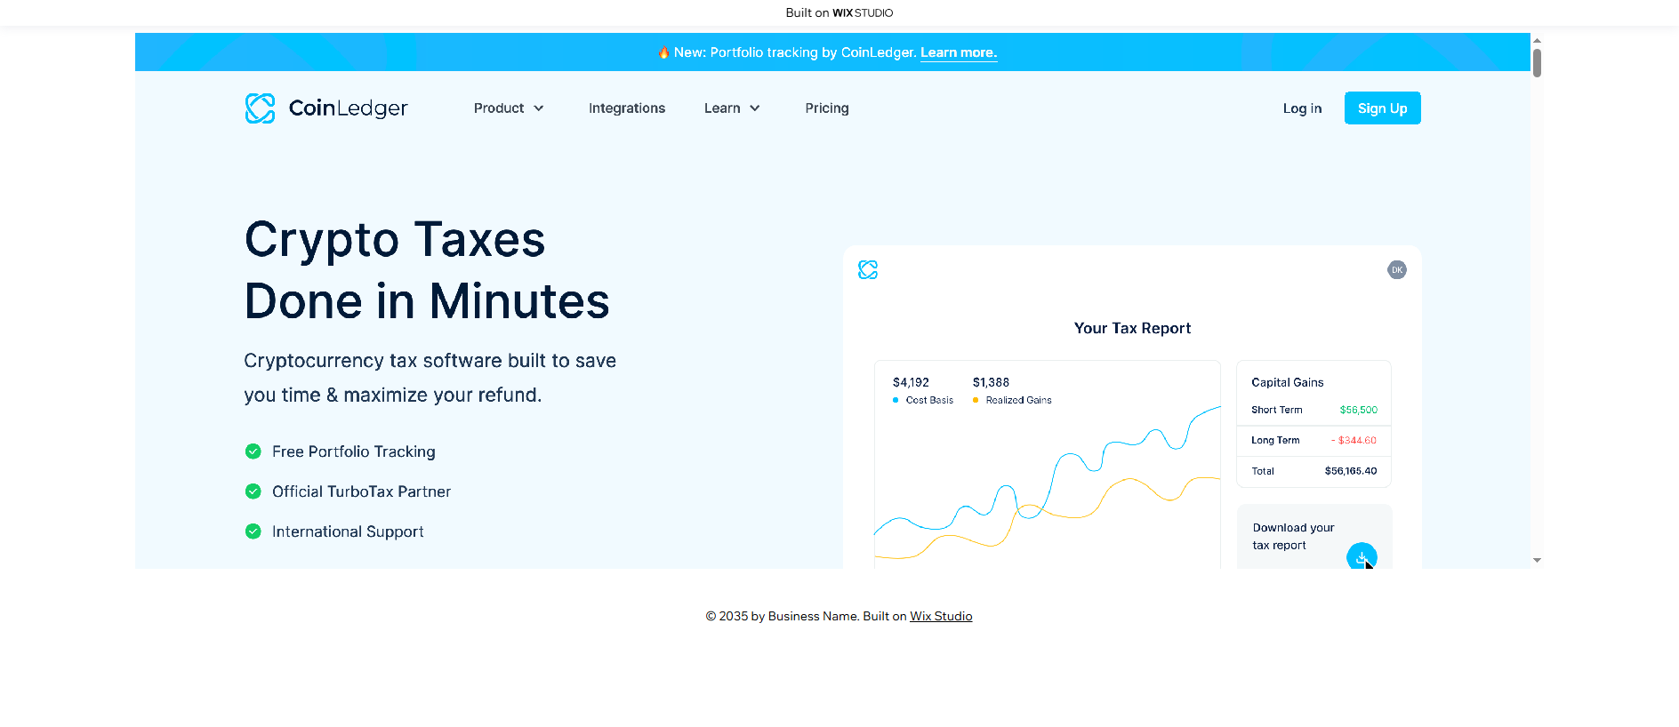Expand the Learn dropdown chevron
This screenshot has height=727, width=1679.
(755, 108)
